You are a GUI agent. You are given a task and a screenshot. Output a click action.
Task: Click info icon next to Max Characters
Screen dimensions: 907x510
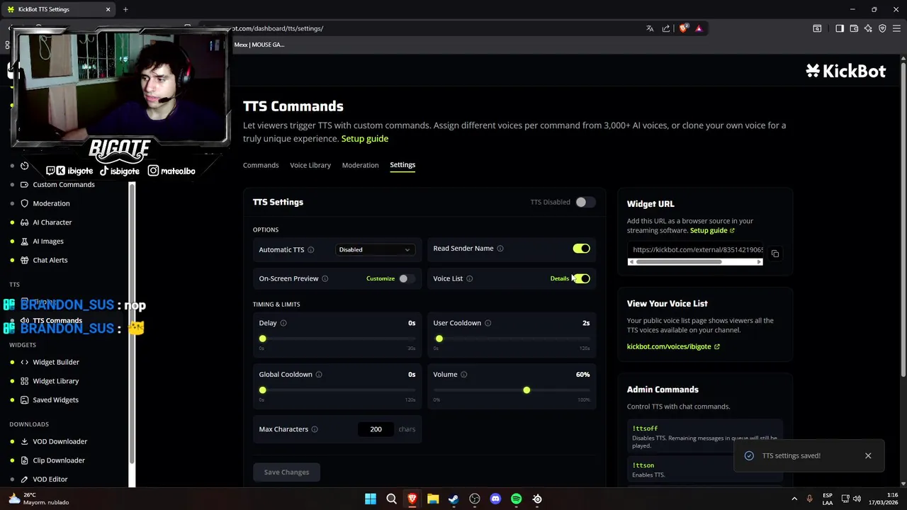(x=315, y=429)
